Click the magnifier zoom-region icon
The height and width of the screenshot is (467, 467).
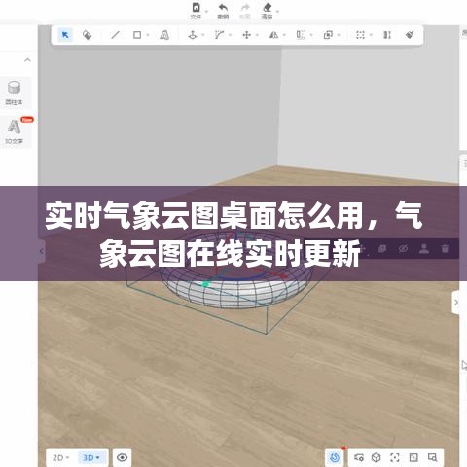pos(432,457)
